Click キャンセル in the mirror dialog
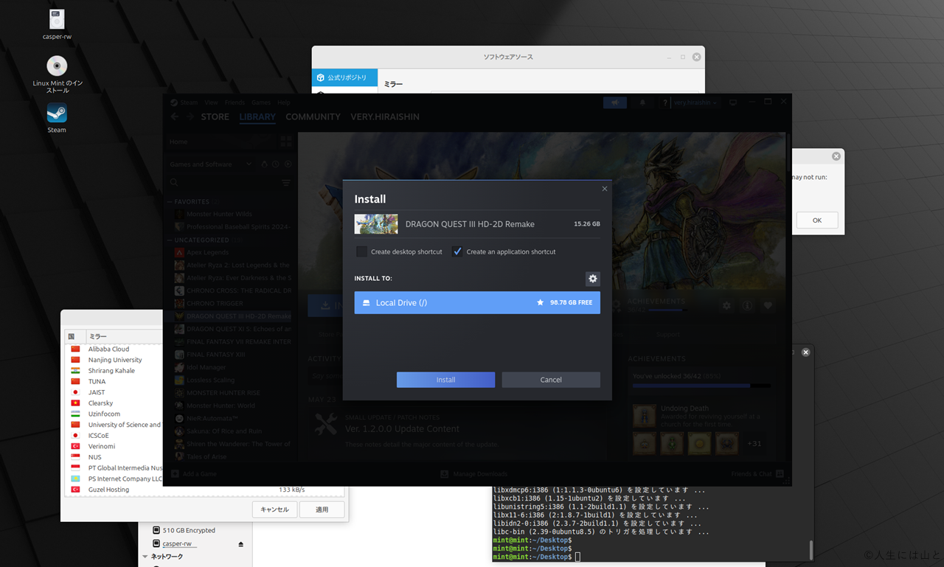The height and width of the screenshot is (567, 944). (x=274, y=509)
